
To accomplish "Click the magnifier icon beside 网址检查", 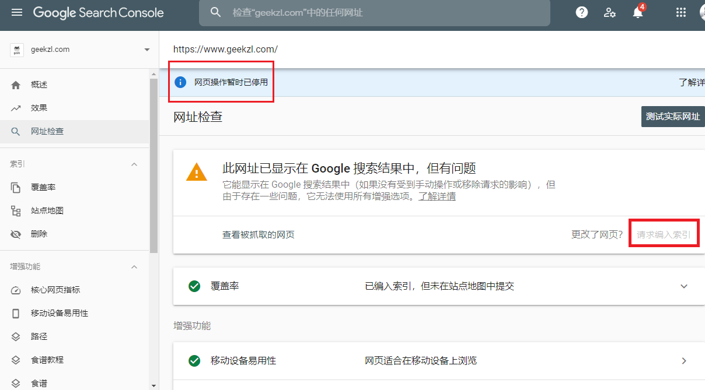I will (x=16, y=132).
